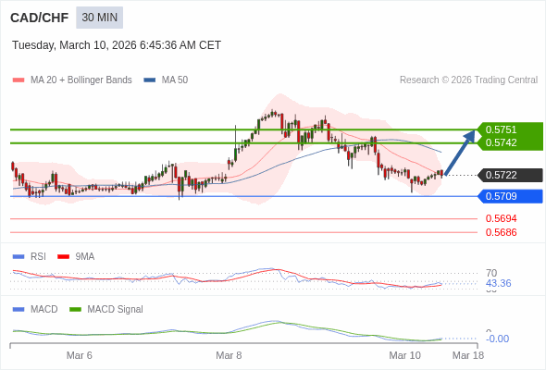Click the 9MA legend swatch
Viewport: 546px width, 370px height.
(x=63, y=257)
